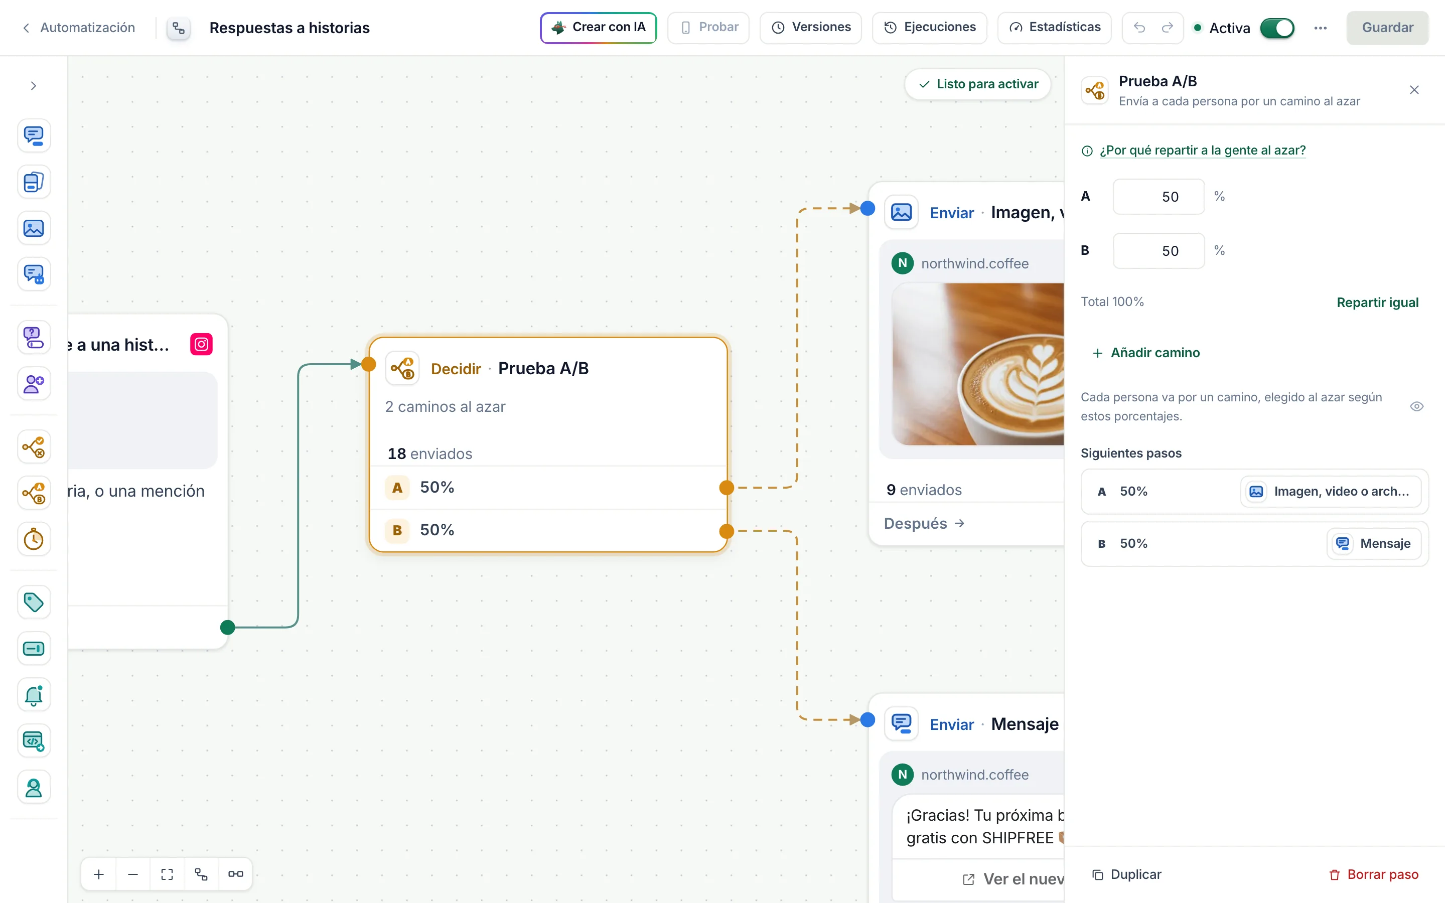The image size is (1445, 903).
Task: Select the timer delay icon in sidebar
Action: coord(34,539)
